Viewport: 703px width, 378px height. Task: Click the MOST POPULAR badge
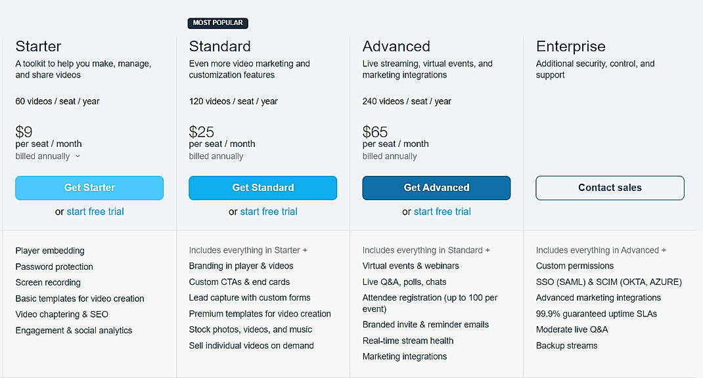[217, 23]
